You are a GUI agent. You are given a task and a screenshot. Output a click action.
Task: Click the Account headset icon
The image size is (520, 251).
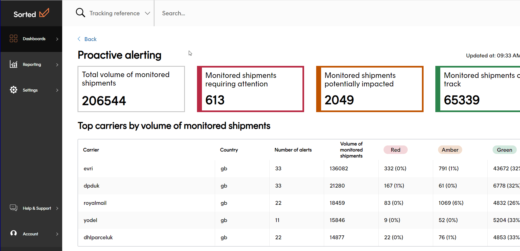pyautogui.click(x=13, y=233)
